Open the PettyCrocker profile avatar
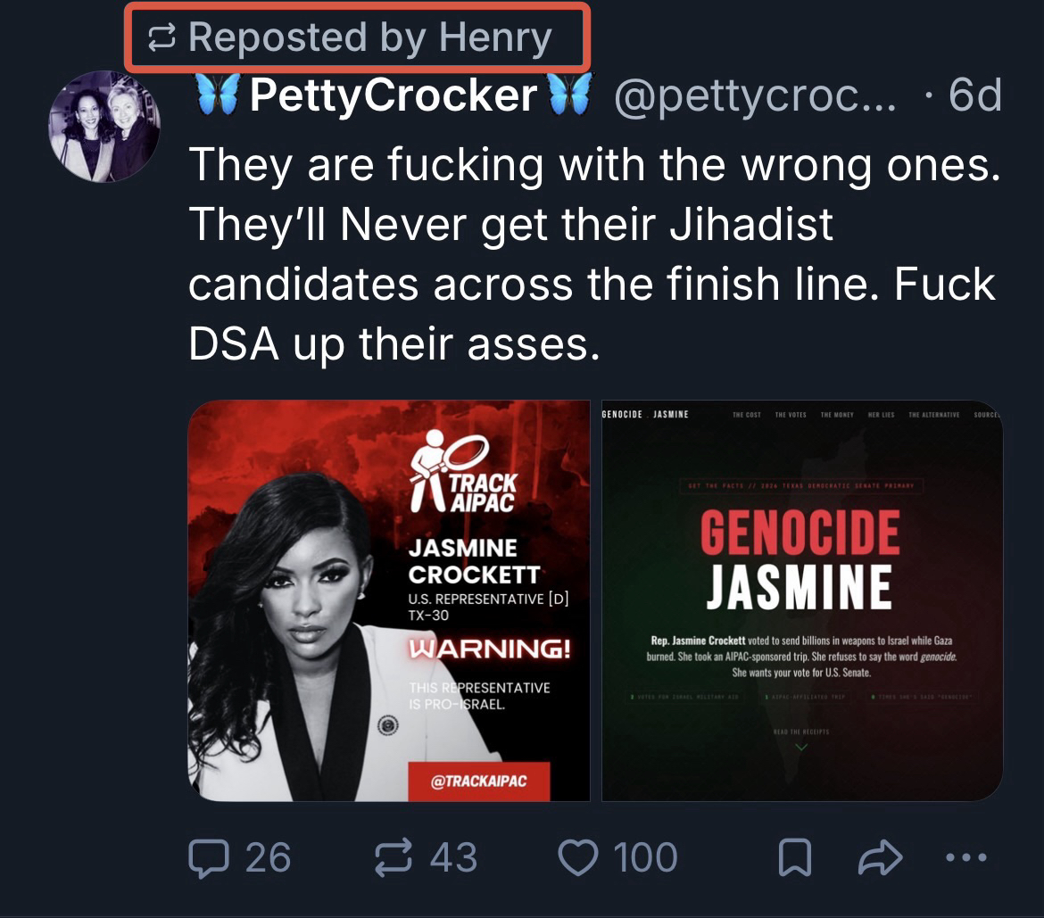The width and height of the screenshot is (1044, 918). (104, 126)
